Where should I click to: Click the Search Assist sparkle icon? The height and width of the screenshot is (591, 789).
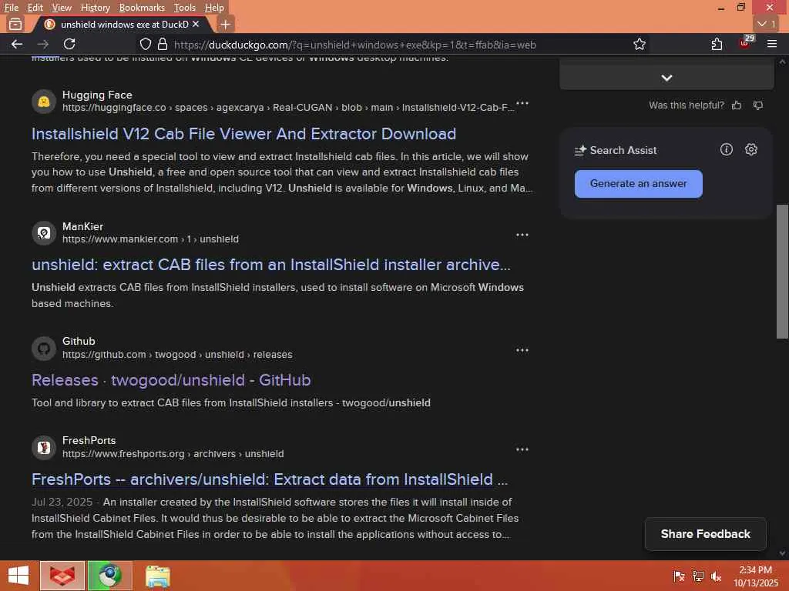pyautogui.click(x=581, y=150)
